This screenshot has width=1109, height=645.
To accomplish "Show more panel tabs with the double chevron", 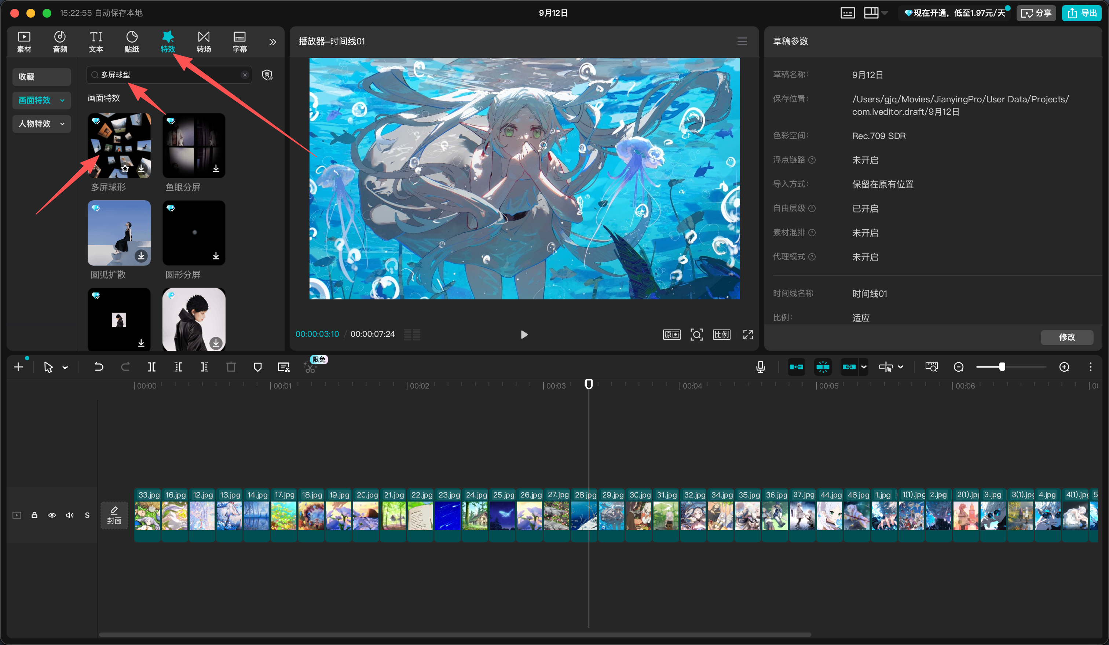I will (273, 42).
